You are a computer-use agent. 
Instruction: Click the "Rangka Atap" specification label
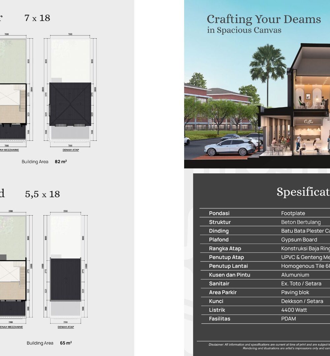point(225,249)
